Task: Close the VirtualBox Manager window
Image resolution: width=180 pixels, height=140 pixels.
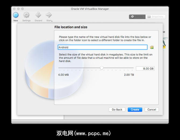Action: [14, 9]
